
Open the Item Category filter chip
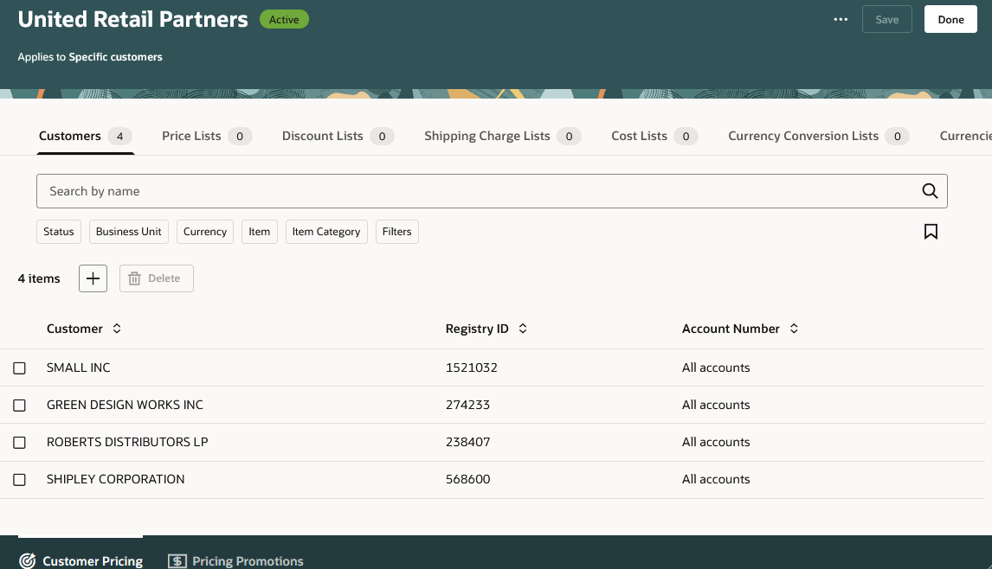tap(326, 232)
